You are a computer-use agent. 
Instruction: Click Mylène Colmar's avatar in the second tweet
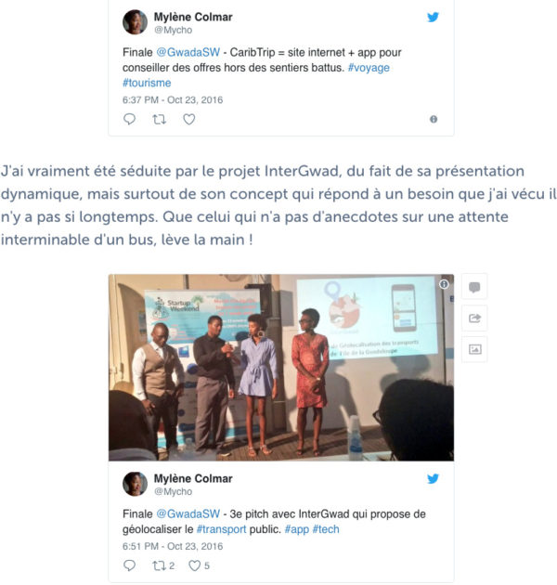tap(135, 484)
